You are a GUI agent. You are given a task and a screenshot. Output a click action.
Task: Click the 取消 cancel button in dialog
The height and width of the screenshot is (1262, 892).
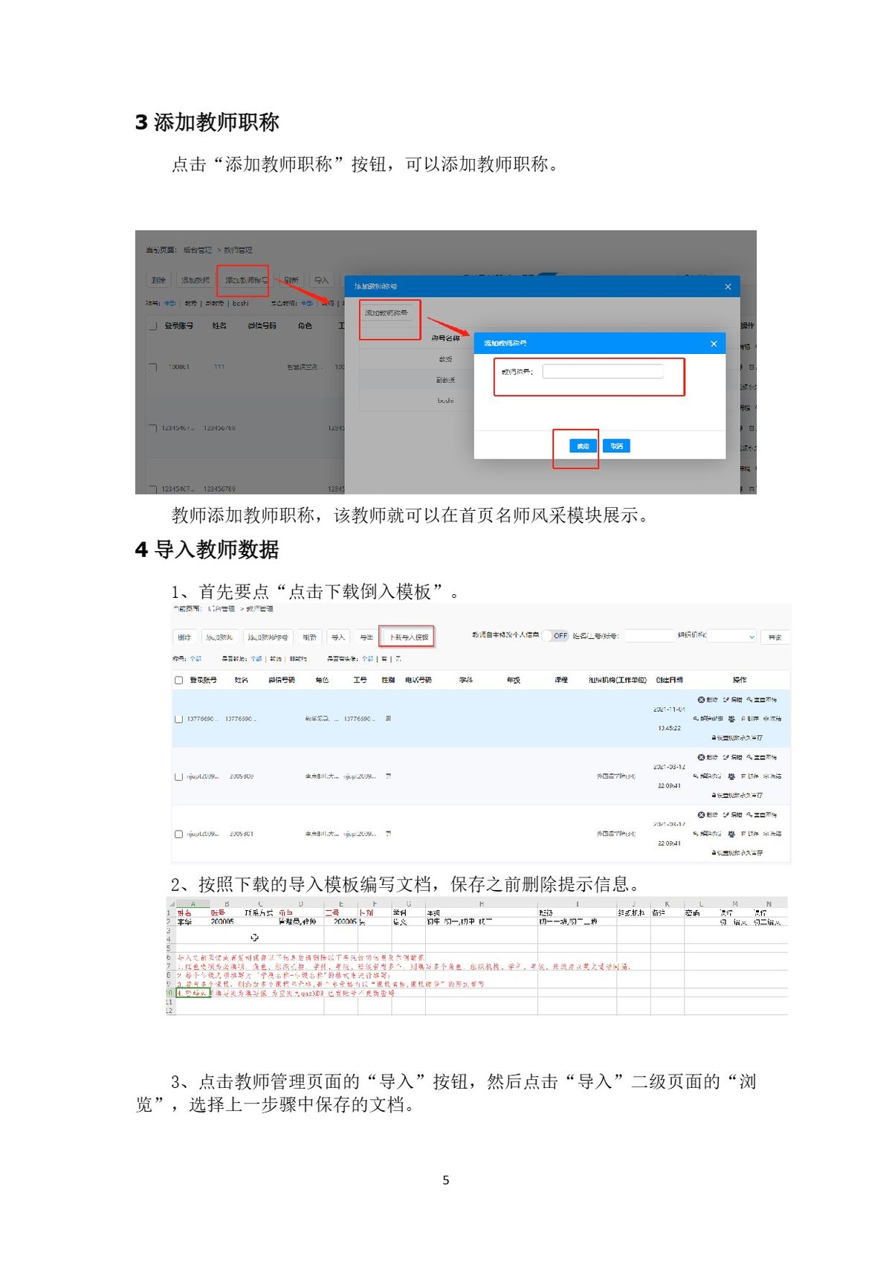click(x=616, y=446)
